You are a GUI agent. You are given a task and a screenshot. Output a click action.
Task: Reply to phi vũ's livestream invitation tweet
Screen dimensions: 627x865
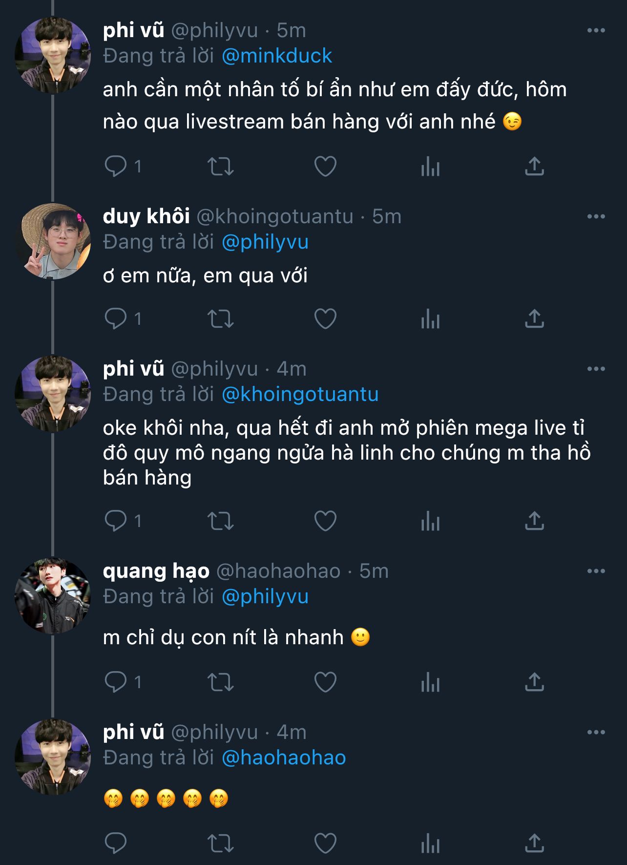point(116,167)
